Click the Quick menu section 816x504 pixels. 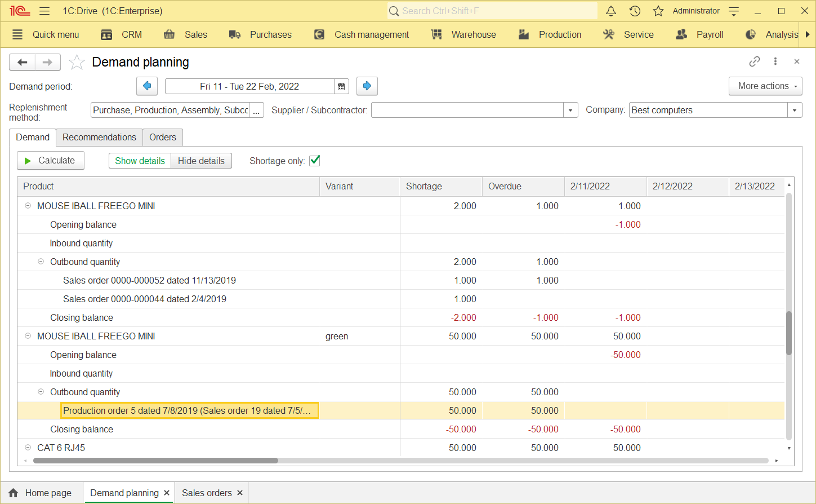tap(46, 34)
